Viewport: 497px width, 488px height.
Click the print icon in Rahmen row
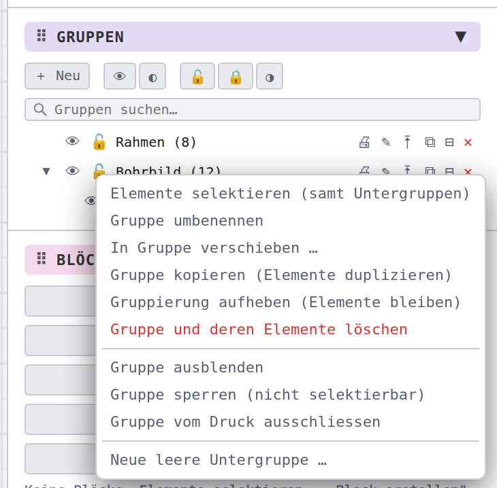pyautogui.click(x=364, y=142)
